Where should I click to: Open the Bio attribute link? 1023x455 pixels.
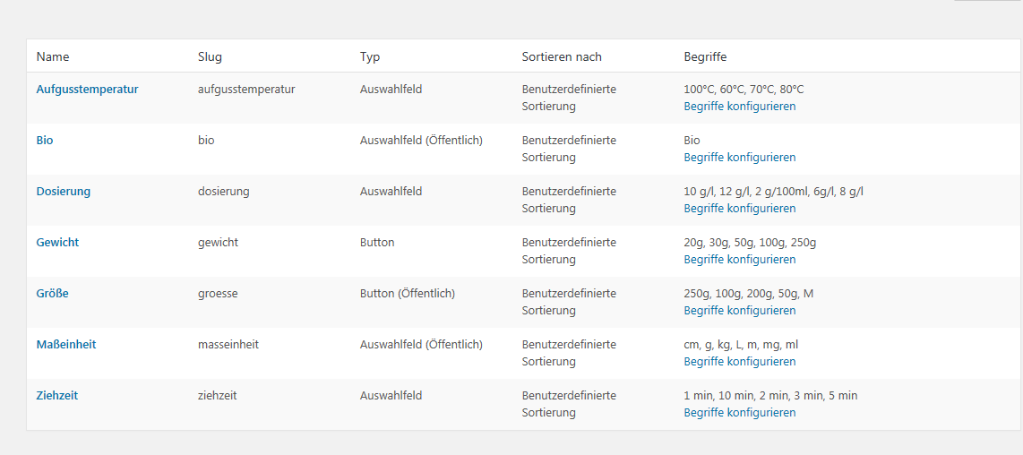point(45,141)
